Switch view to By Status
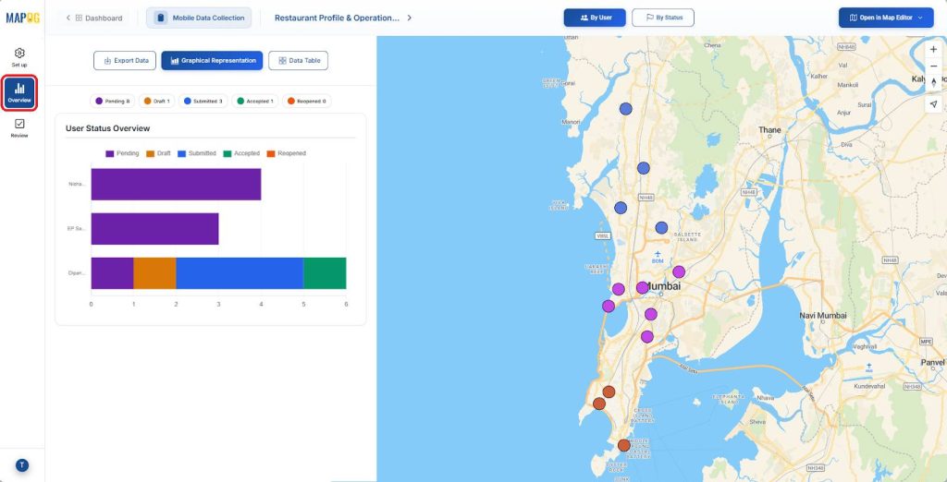This screenshot has height=482, width=947. (663, 18)
